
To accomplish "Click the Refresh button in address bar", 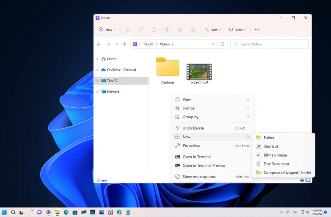I will pyautogui.click(x=222, y=44).
